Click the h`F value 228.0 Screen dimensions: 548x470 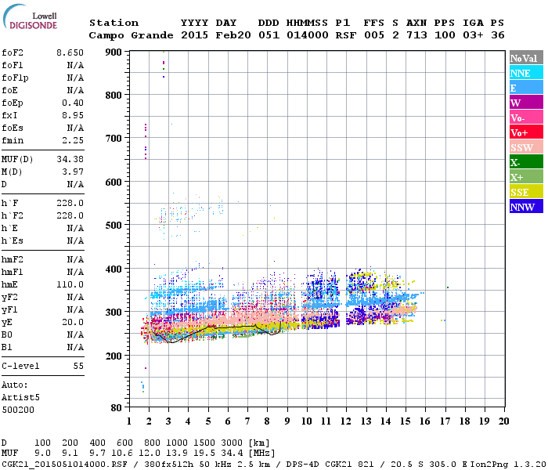70,203
